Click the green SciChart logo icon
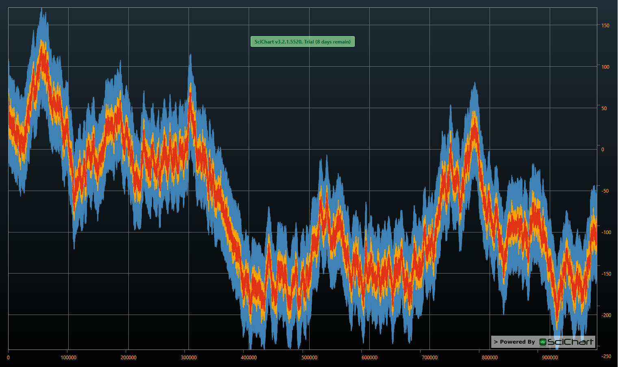Image resolution: width=618 pixels, height=367 pixels. [543, 342]
